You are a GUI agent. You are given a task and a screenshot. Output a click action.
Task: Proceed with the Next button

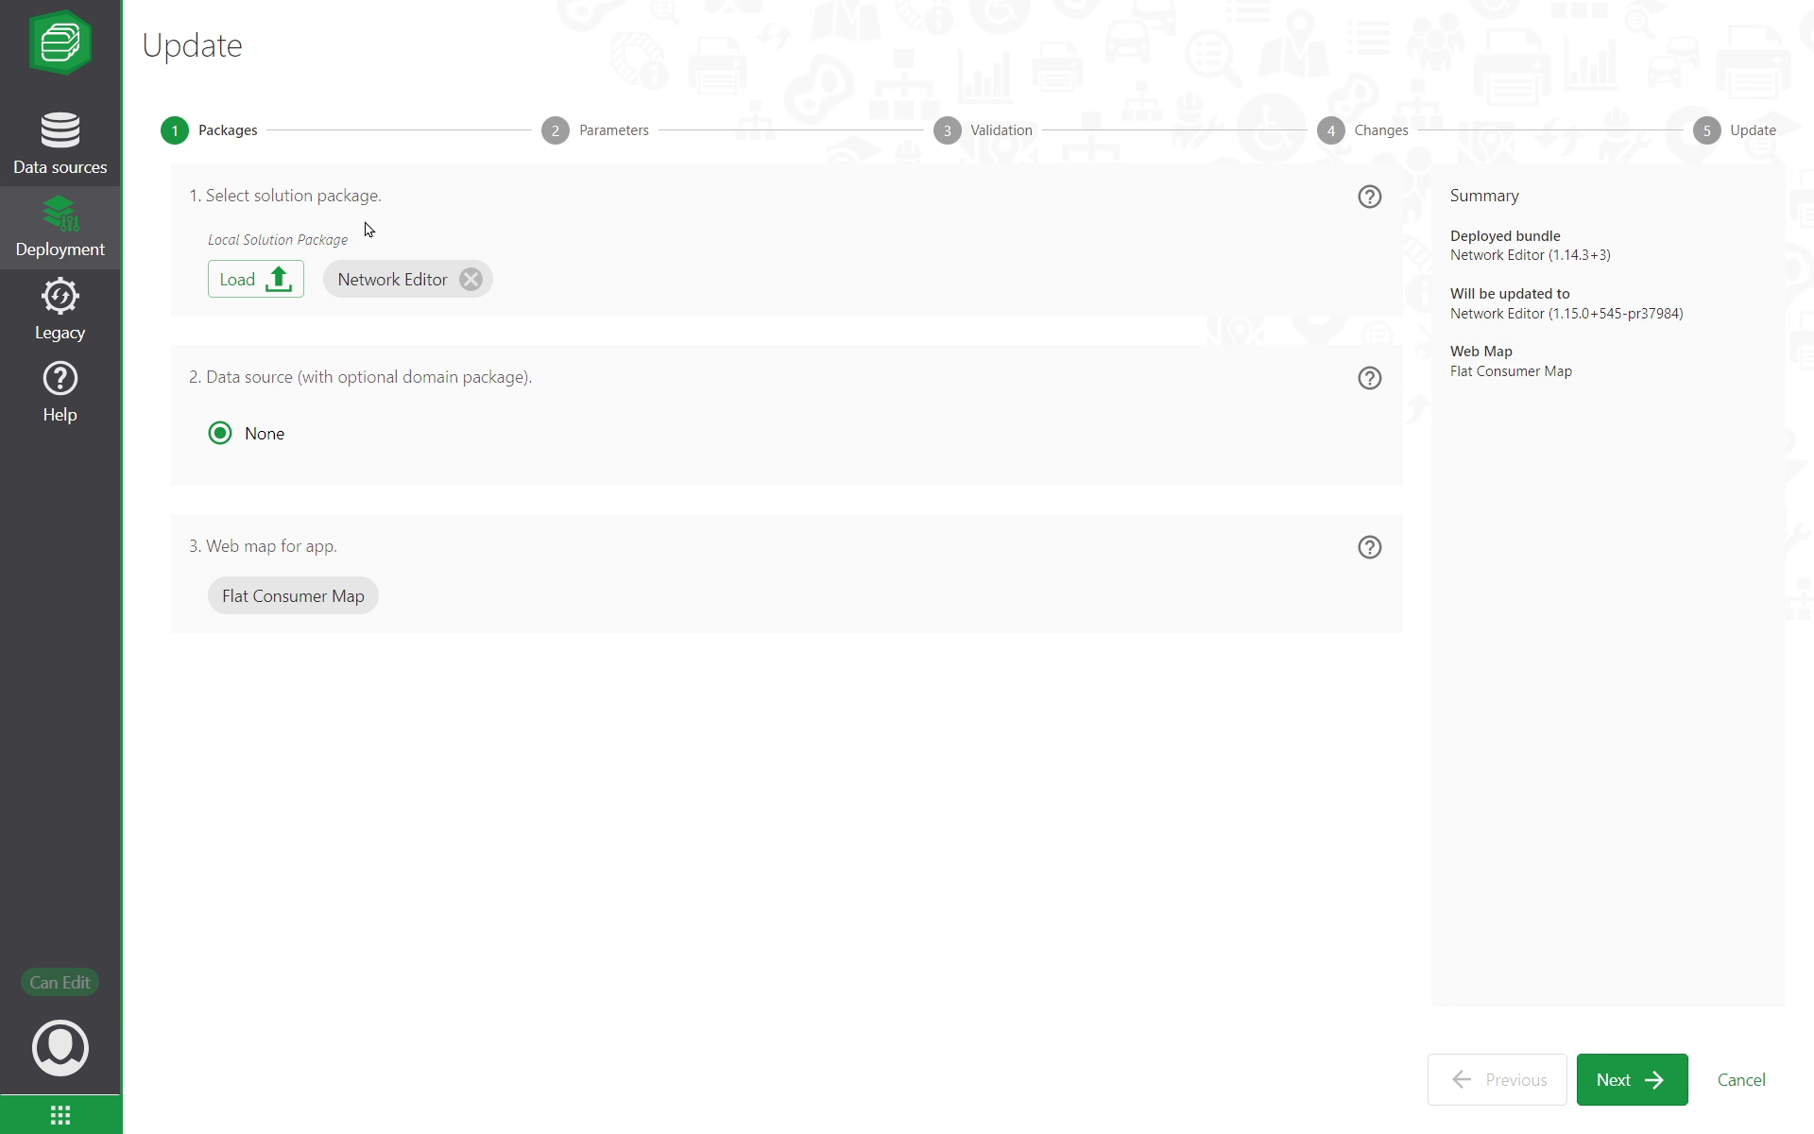pyautogui.click(x=1631, y=1079)
